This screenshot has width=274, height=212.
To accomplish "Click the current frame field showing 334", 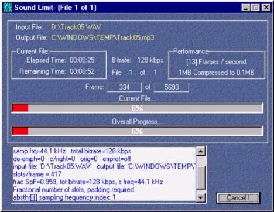I will tap(124, 87).
